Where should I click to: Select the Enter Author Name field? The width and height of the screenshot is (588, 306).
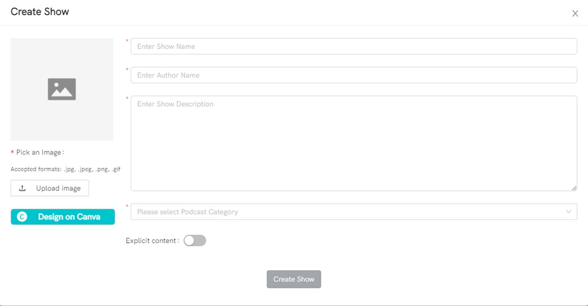coord(353,75)
